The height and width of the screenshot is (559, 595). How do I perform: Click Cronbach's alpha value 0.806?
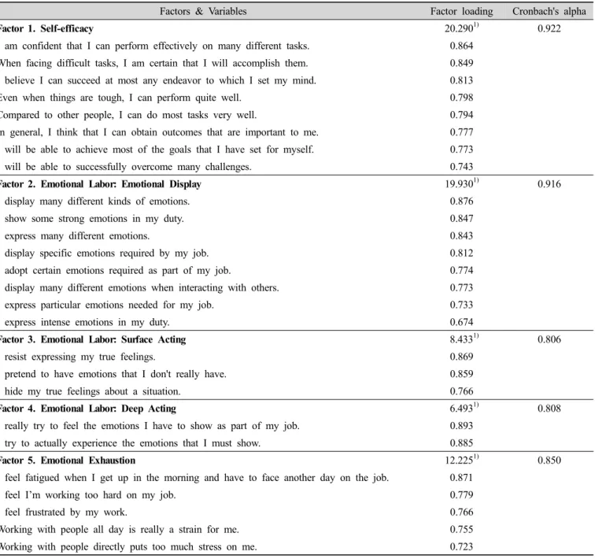click(549, 339)
